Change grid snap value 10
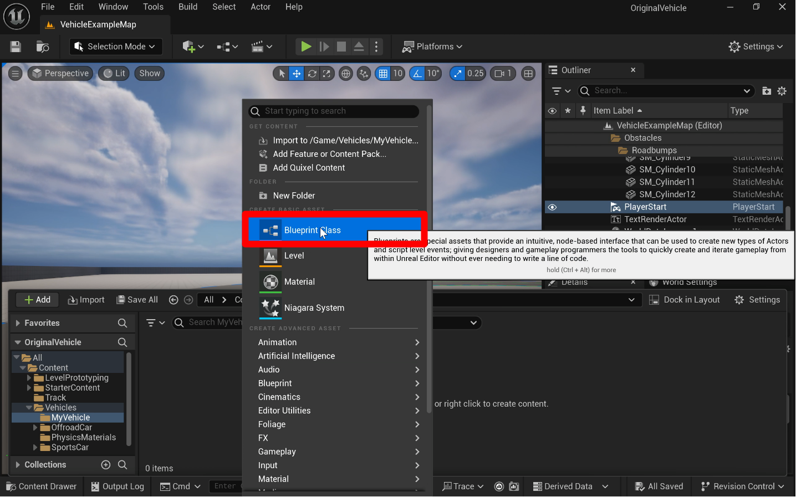796x497 pixels. tap(397, 73)
